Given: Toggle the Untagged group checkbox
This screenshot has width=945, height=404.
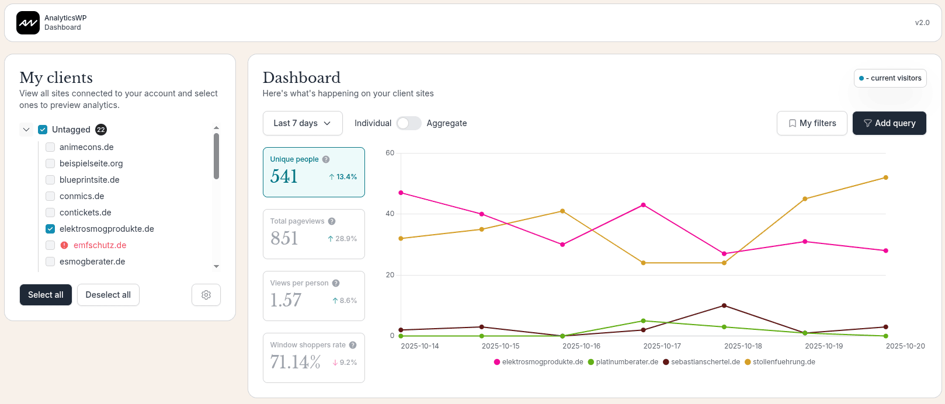Looking at the screenshot, I should click(43, 130).
